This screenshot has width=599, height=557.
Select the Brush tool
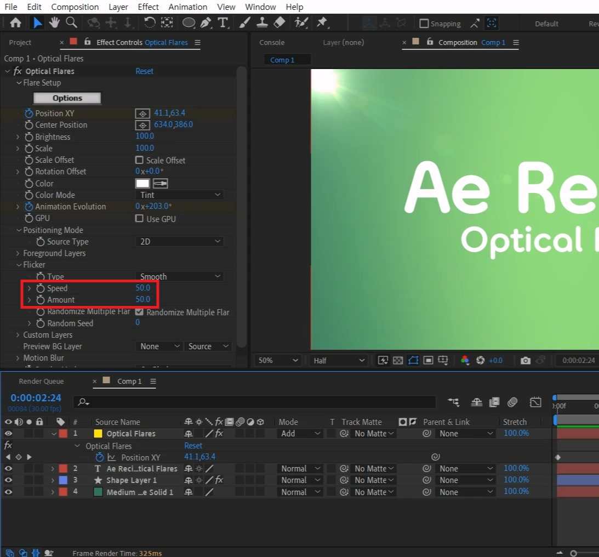[245, 23]
